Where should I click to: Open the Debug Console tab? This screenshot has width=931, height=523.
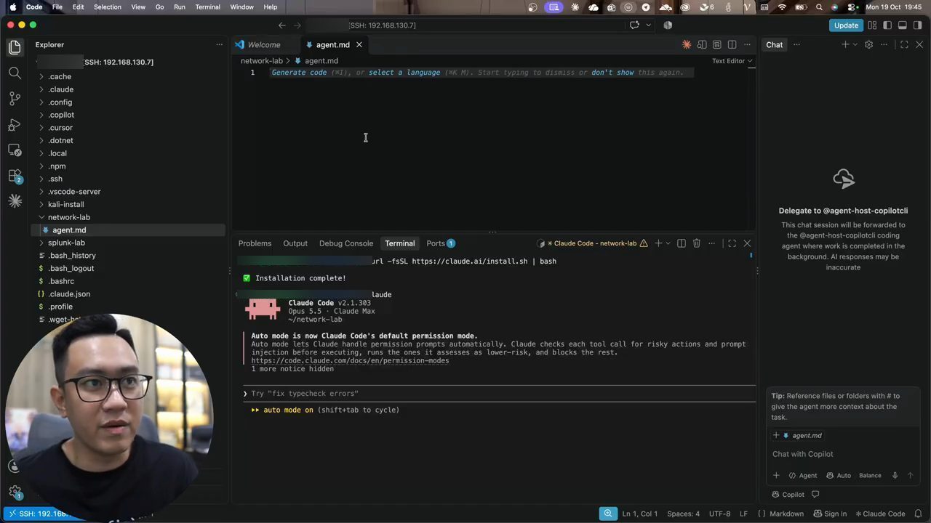(x=346, y=243)
